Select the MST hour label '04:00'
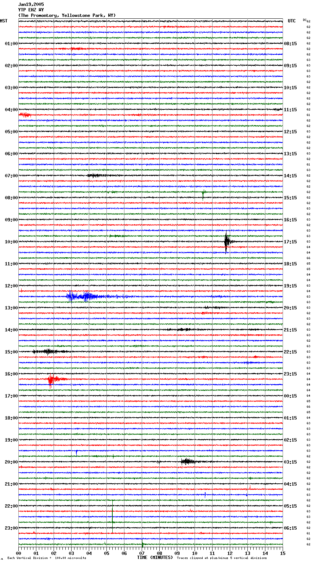The height and width of the screenshot is (563, 312). 11,110
